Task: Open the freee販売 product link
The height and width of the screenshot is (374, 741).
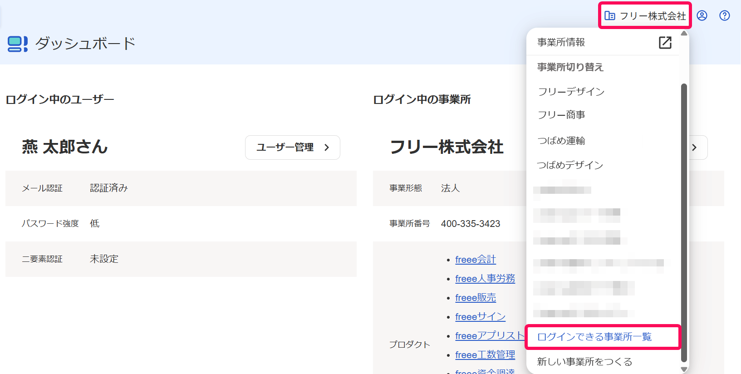Action: click(476, 298)
